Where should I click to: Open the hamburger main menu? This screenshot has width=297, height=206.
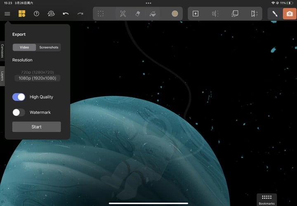click(7, 14)
